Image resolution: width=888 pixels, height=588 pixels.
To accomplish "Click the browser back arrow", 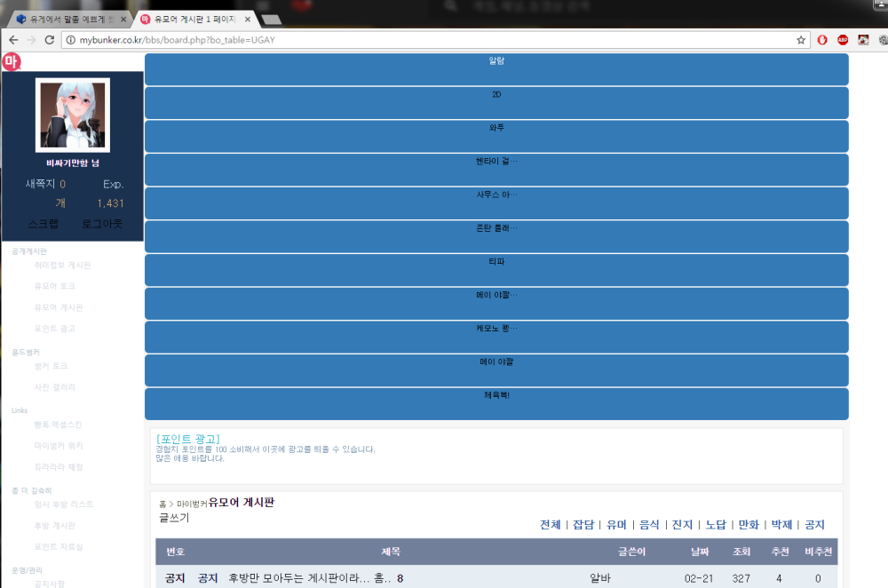I will point(12,40).
